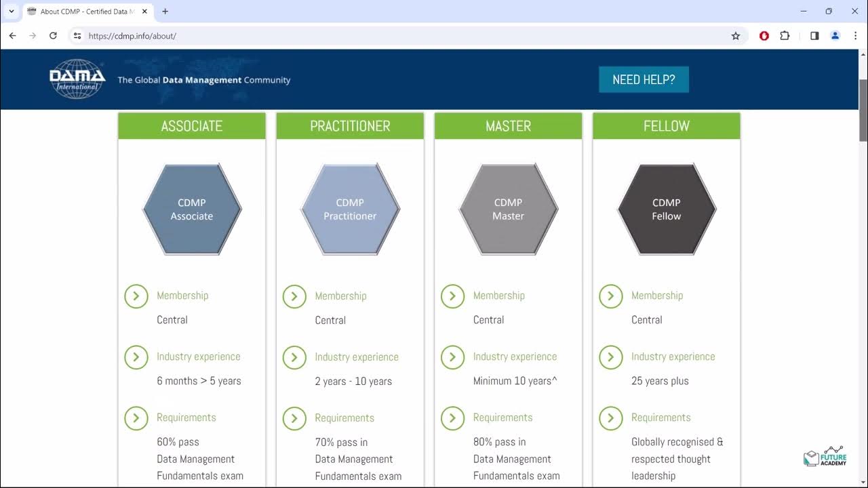The height and width of the screenshot is (488, 868).
Task: Click the address bar URL cdmp.info/about/
Action: [132, 36]
